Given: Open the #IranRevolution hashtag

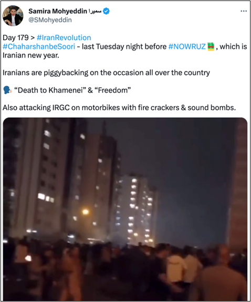Looking at the screenshot, I should (64, 37).
